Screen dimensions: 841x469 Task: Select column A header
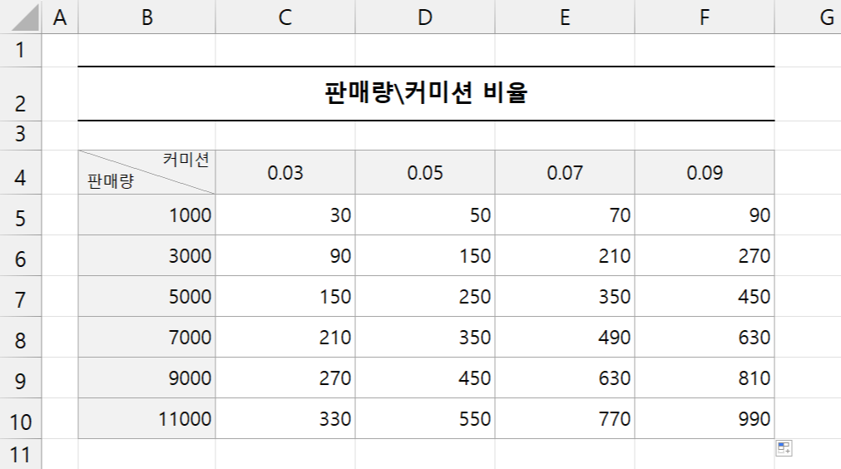pos(60,17)
